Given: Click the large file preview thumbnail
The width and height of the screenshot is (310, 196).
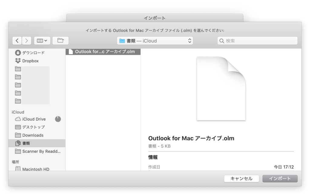Looking at the screenshot, I should coord(221,89).
